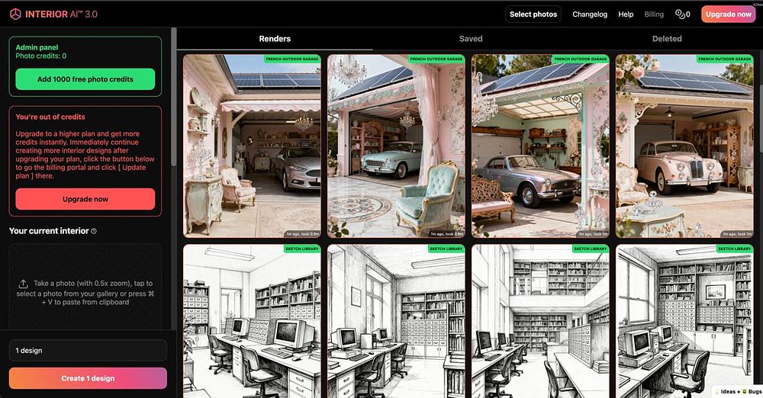This screenshot has width=763, height=398.
Task: Open the 1 design dropdown
Action: [88, 350]
